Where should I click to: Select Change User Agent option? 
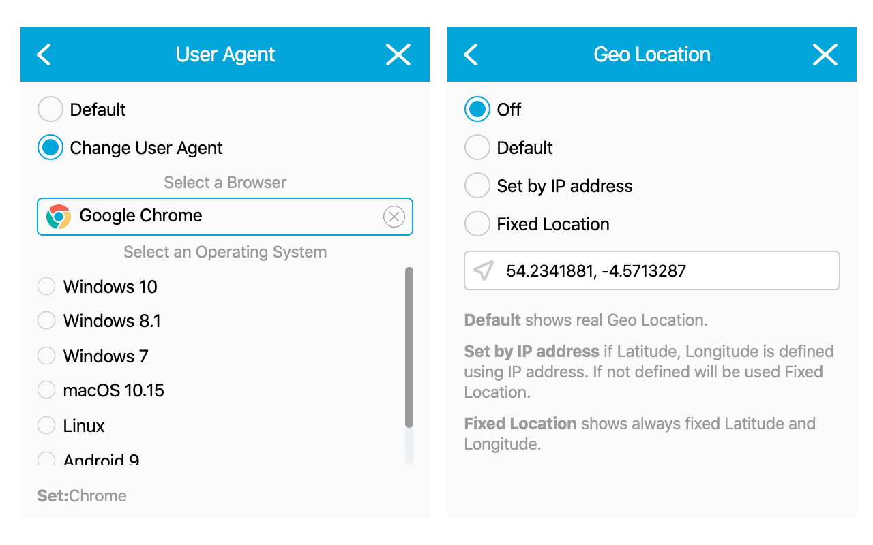pos(50,148)
